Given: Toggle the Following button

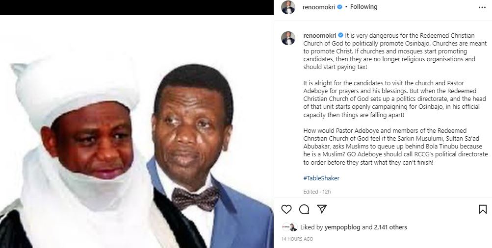Looking at the screenshot, I should pos(363,7).
